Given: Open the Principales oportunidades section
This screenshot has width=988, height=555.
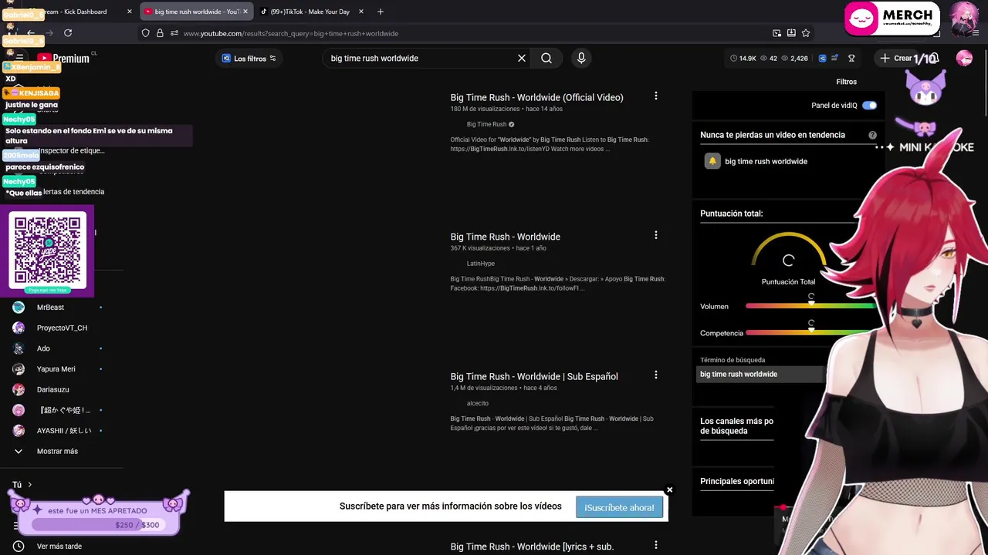Looking at the screenshot, I should click(x=737, y=481).
